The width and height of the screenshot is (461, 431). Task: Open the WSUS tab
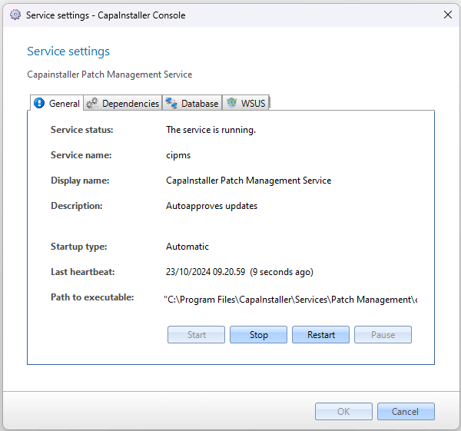tap(246, 103)
